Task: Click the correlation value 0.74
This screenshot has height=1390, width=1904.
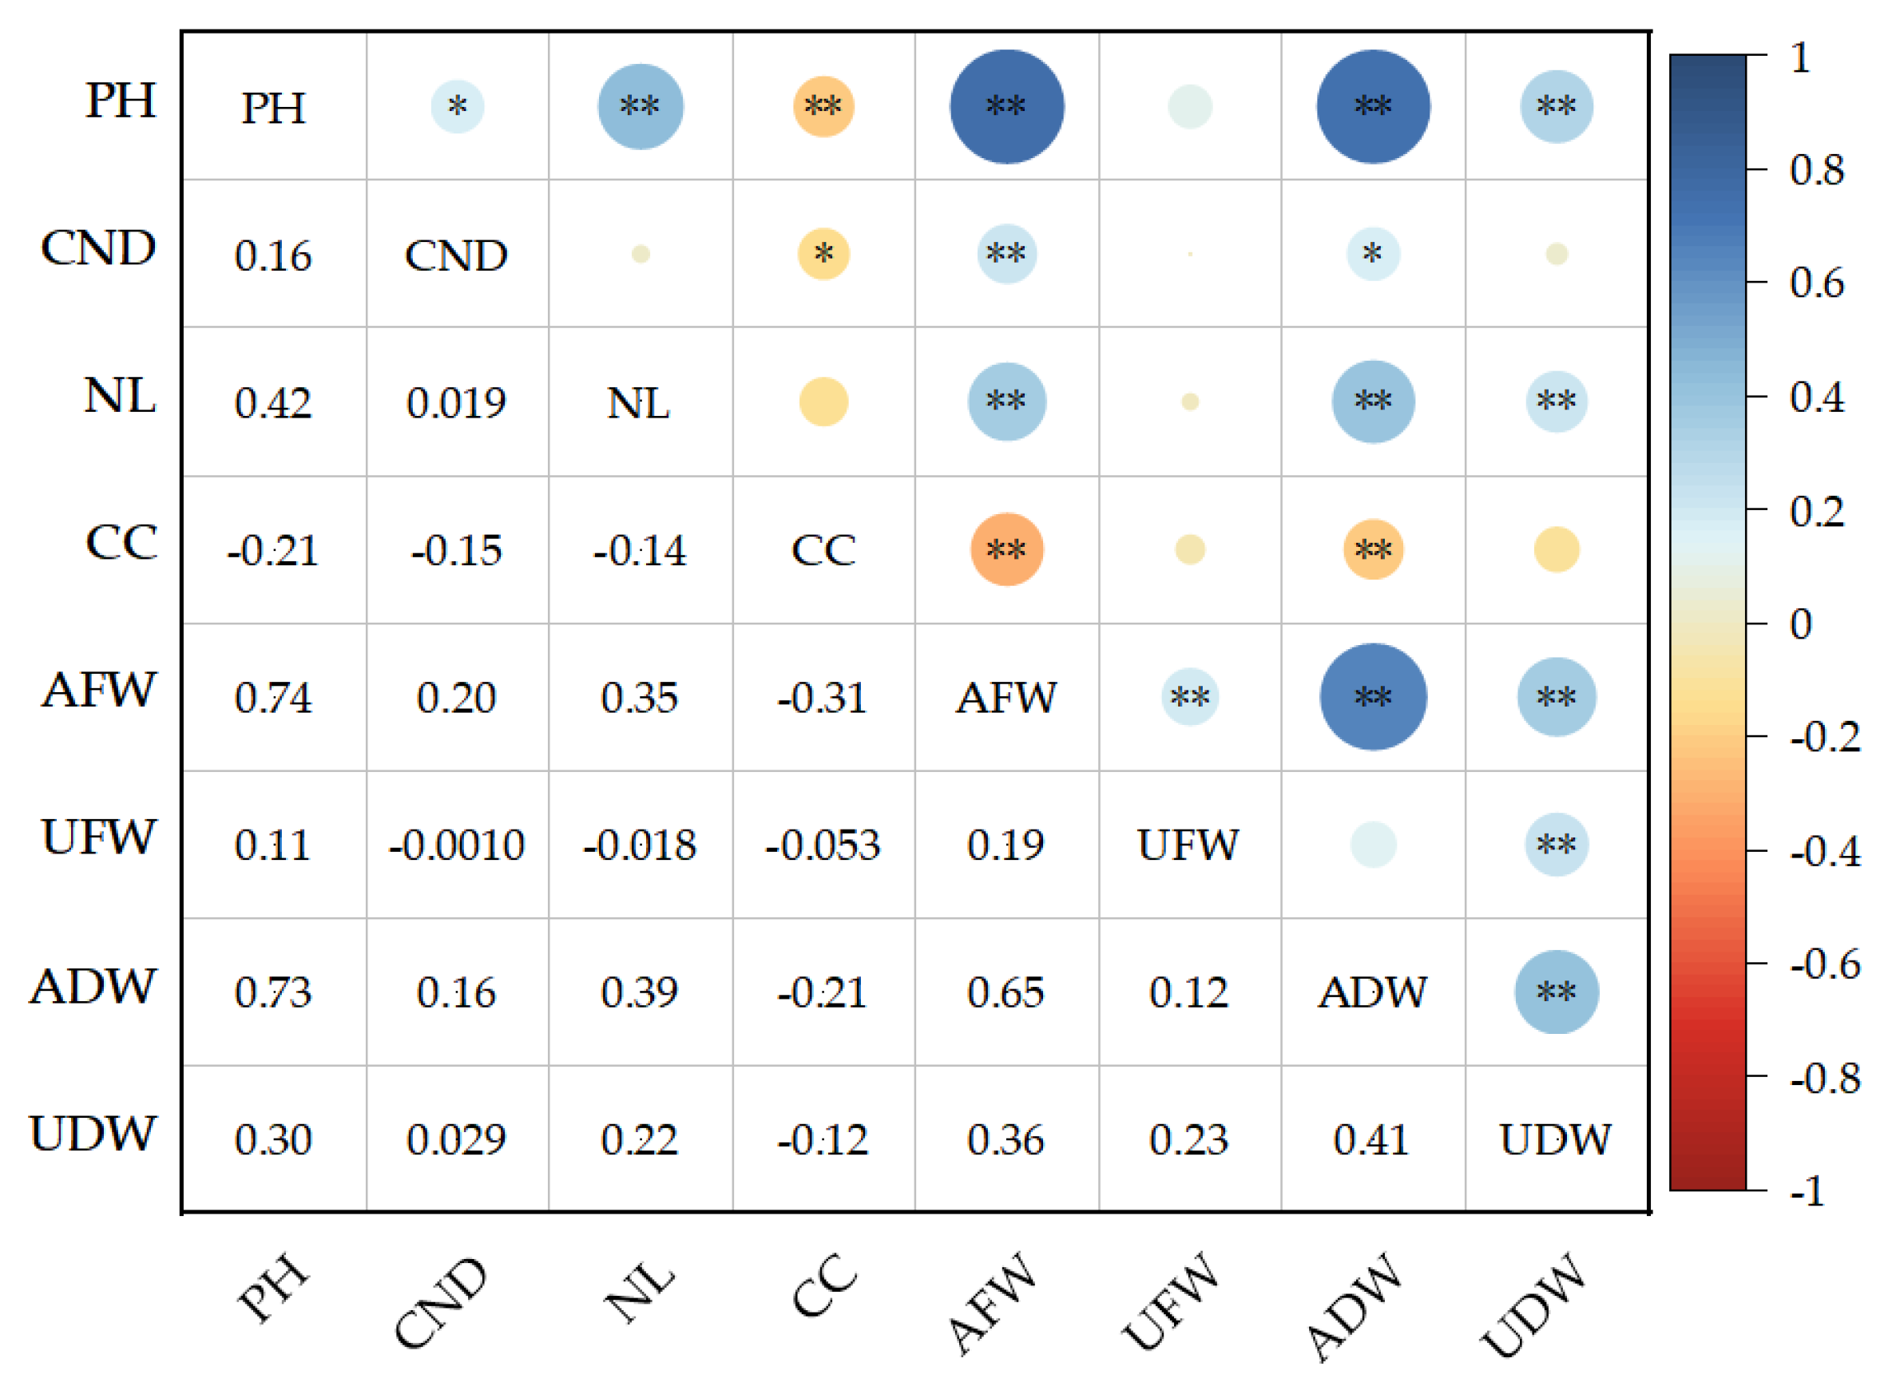Action: (x=272, y=698)
